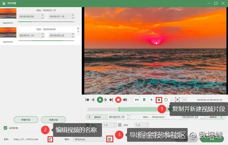Click the 新增片段 button
This screenshot has height=145, width=228.
pos(26,120)
